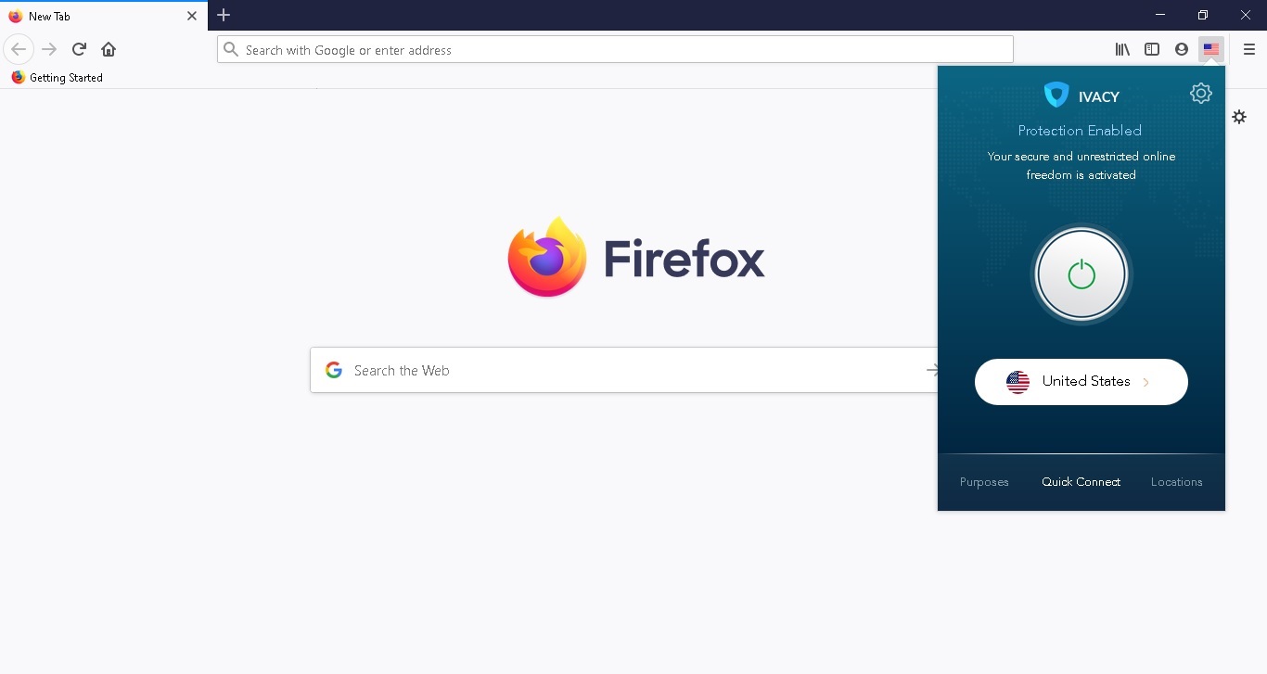
Task: Open Ivacy settings gear
Action: pos(1201,93)
